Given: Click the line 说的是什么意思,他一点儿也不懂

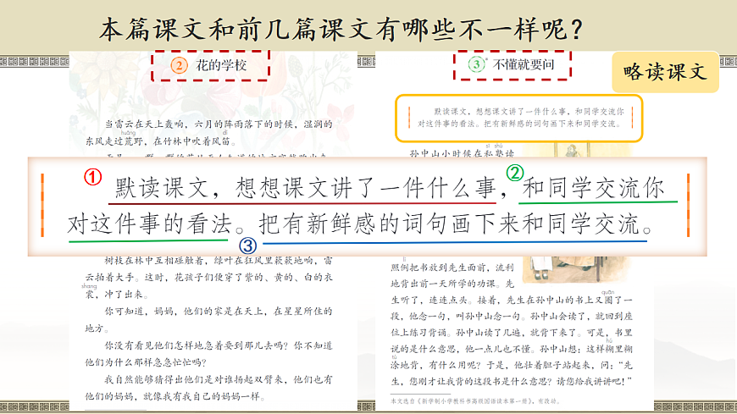Looking at the screenshot, I should [x=512, y=349].
